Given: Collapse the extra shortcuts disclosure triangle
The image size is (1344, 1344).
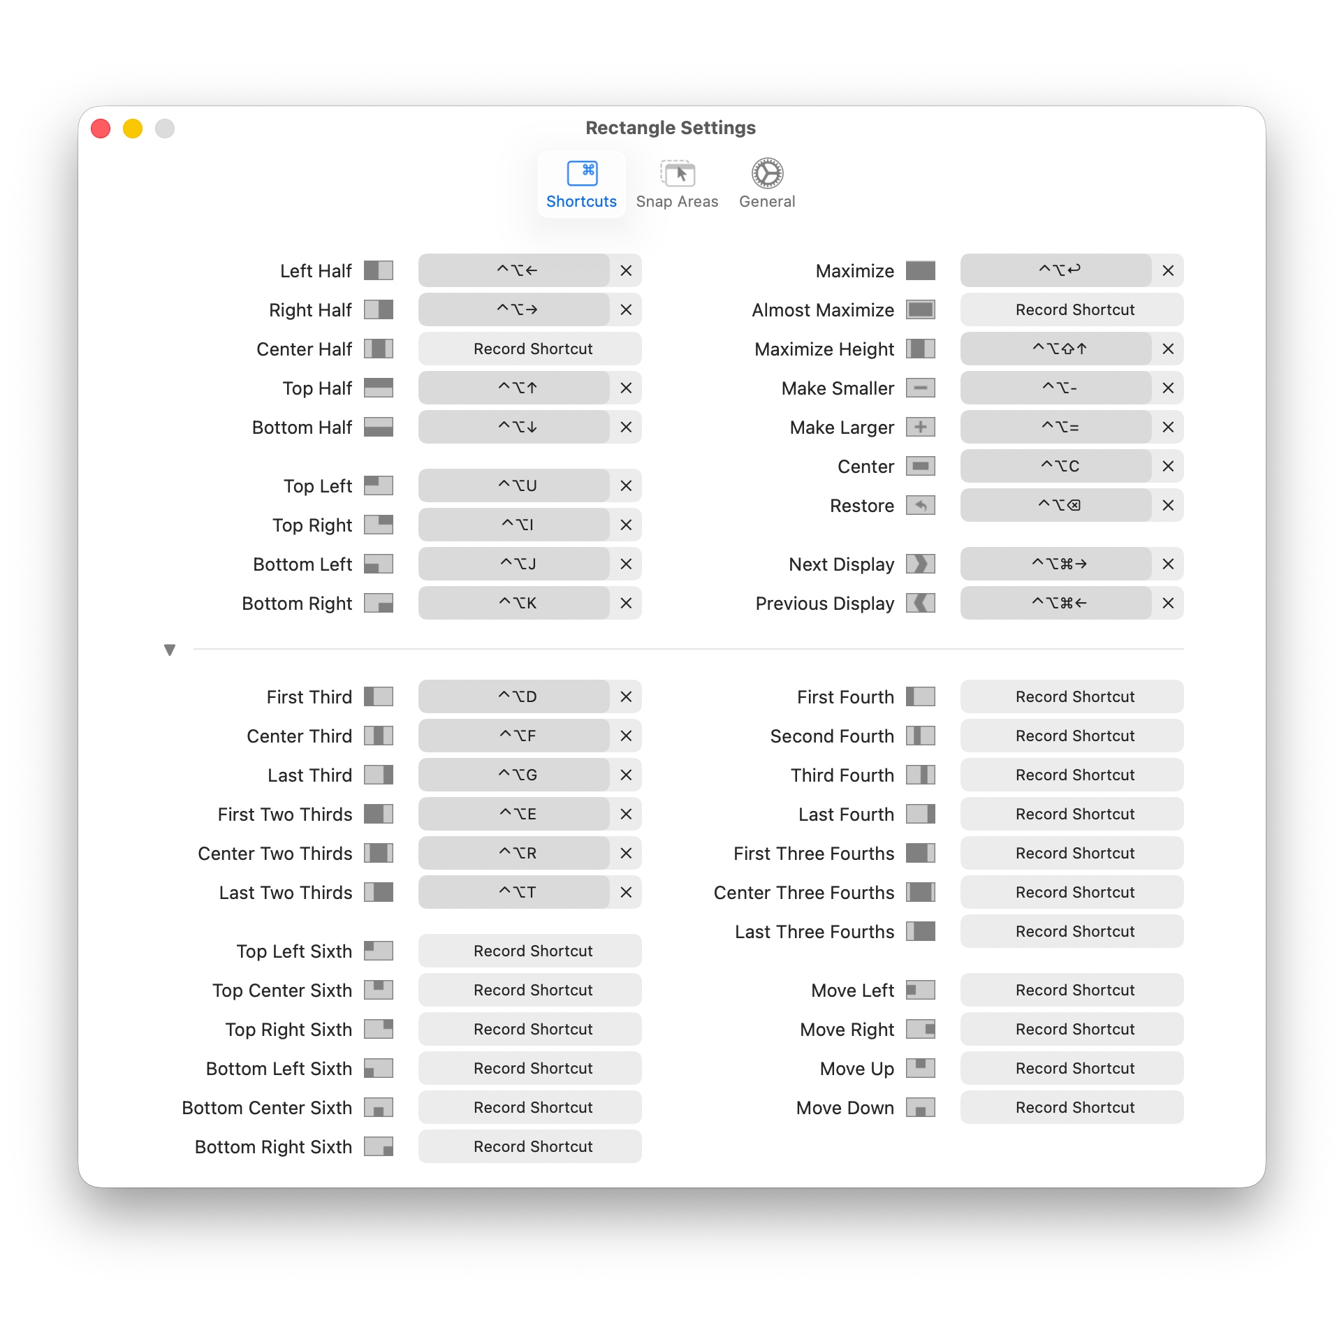Looking at the screenshot, I should coord(169,649).
